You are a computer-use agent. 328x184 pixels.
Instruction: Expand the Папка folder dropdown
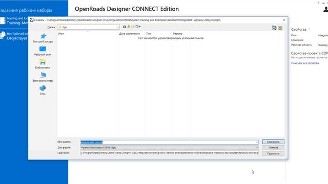click(118, 27)
